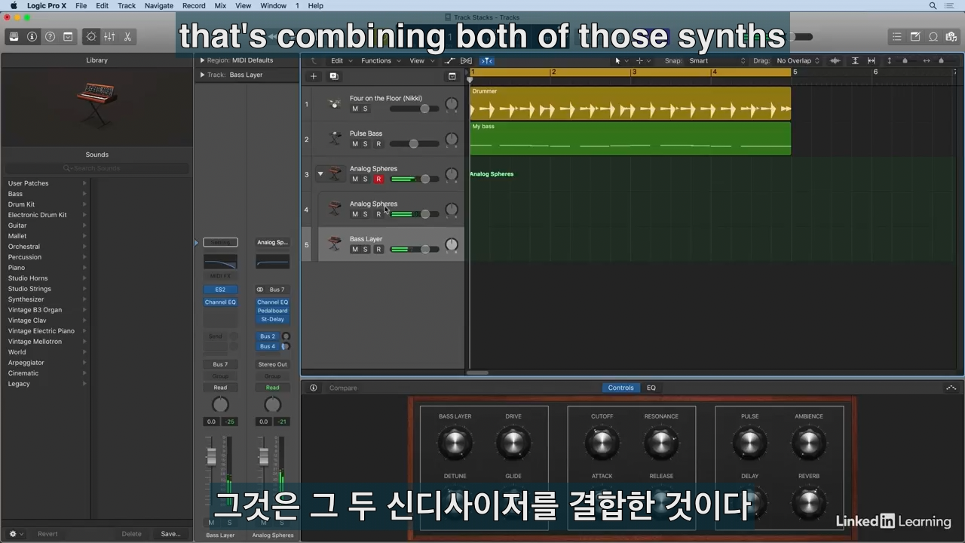
Task: Open the media Browsers icon
Action: 951,36
